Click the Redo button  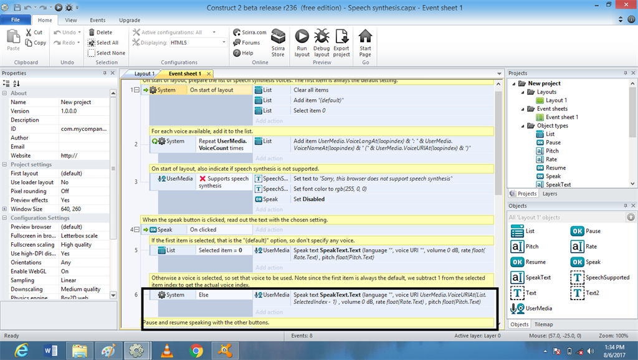point(65,42)
